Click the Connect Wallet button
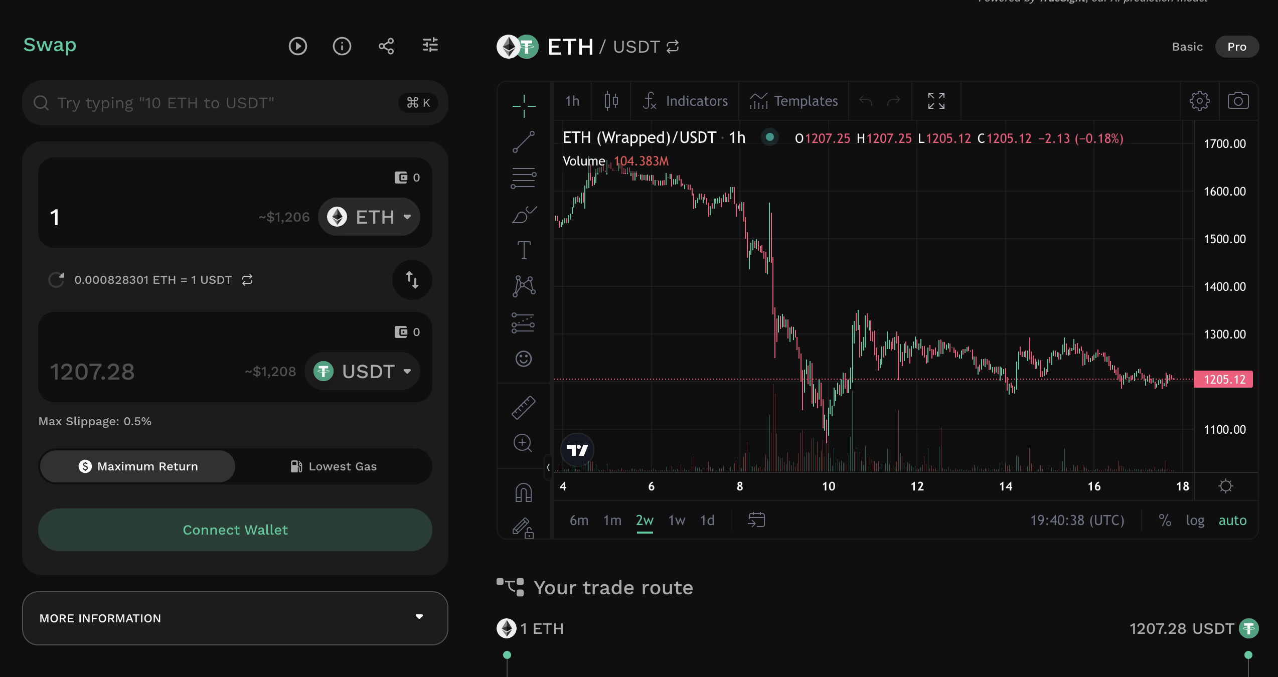The image size is (1278, 677). coord(235,530)
